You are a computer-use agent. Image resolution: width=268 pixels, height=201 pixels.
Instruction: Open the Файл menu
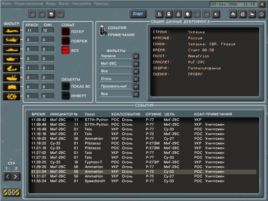click(6, 4)
